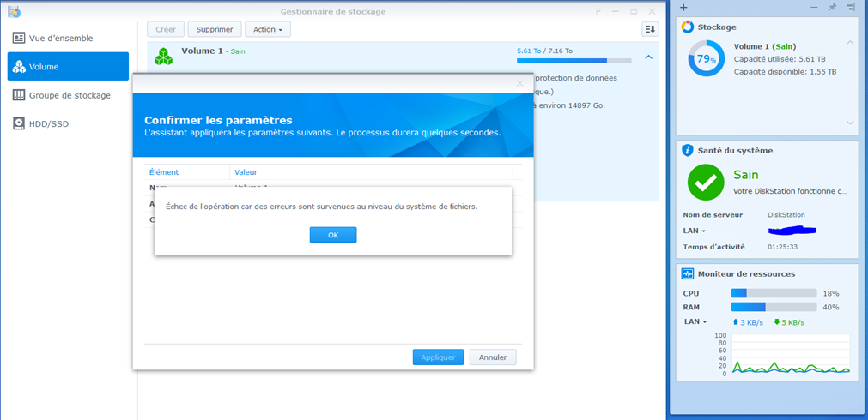Screen dimensions: 868x420
Task: Collapse the Volume 1 details chevron
Action: tap(649, 57)
